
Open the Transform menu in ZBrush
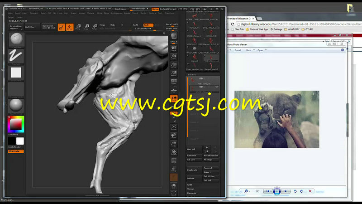[169, 14]
